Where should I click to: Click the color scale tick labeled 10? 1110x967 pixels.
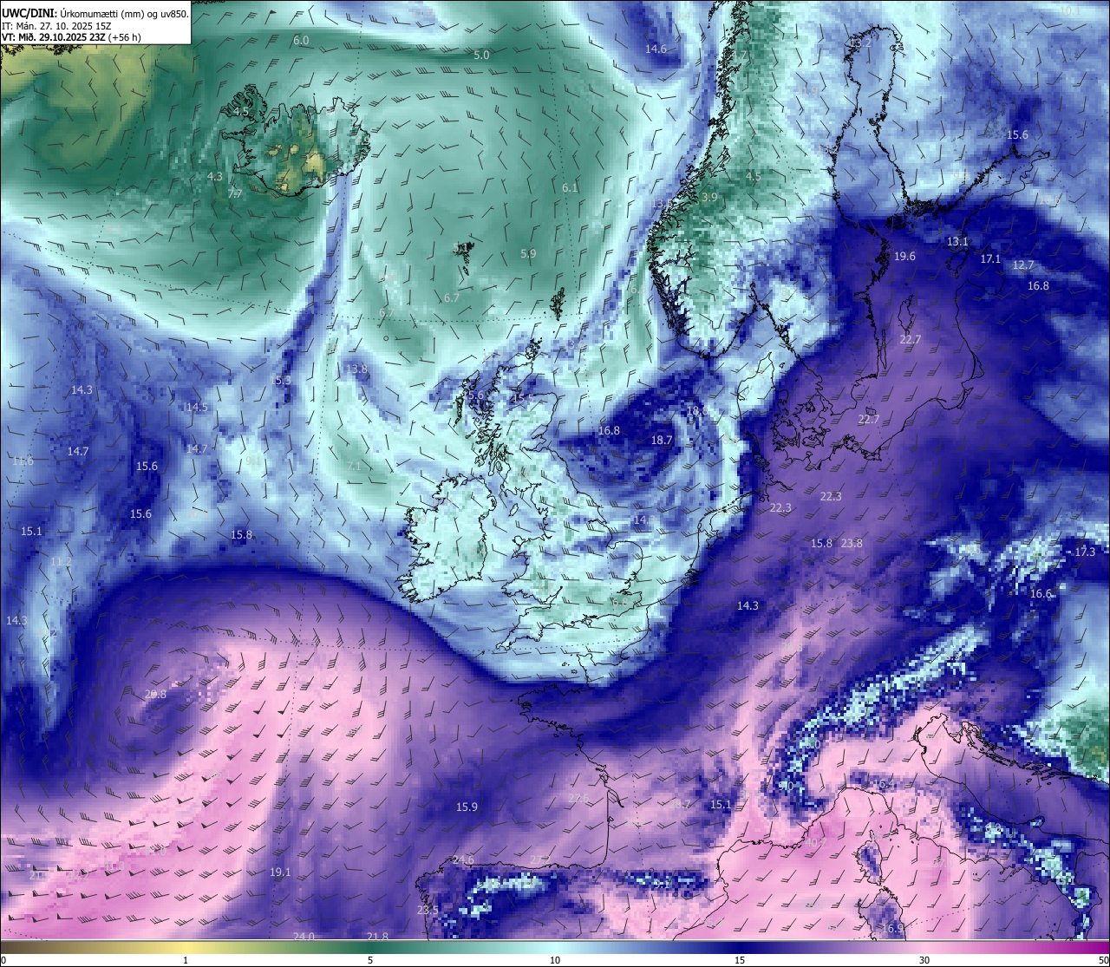click(x=555, y=960)
